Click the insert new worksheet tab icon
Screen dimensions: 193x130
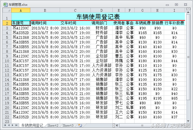80,125
